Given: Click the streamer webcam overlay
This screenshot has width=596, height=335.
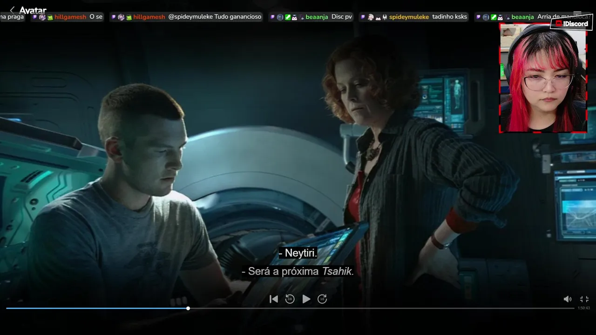Looking at the screenshot, I should click(x=543, y=78).
